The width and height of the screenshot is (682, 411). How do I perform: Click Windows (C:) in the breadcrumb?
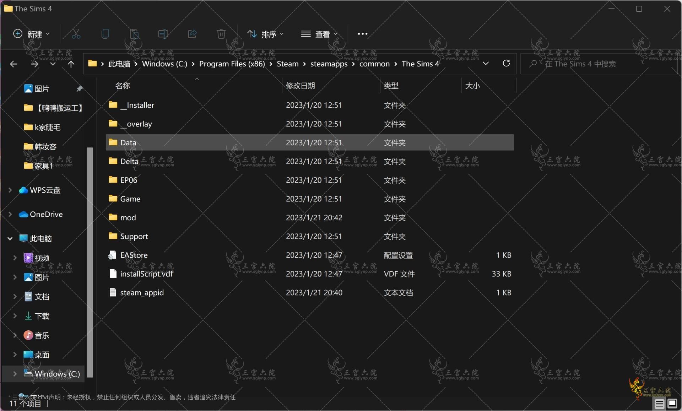164,64
